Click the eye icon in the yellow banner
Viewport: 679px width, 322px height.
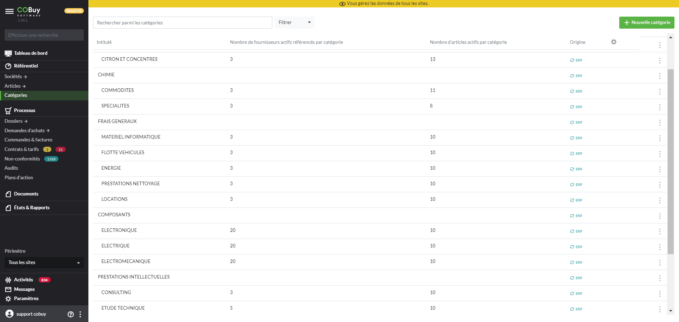coord(342,4)
